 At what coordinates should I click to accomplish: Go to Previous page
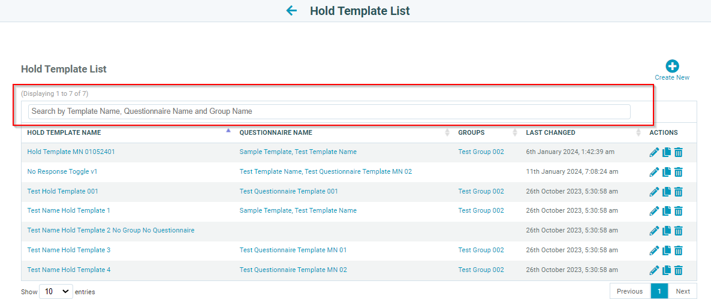click(x=630, y=291)
